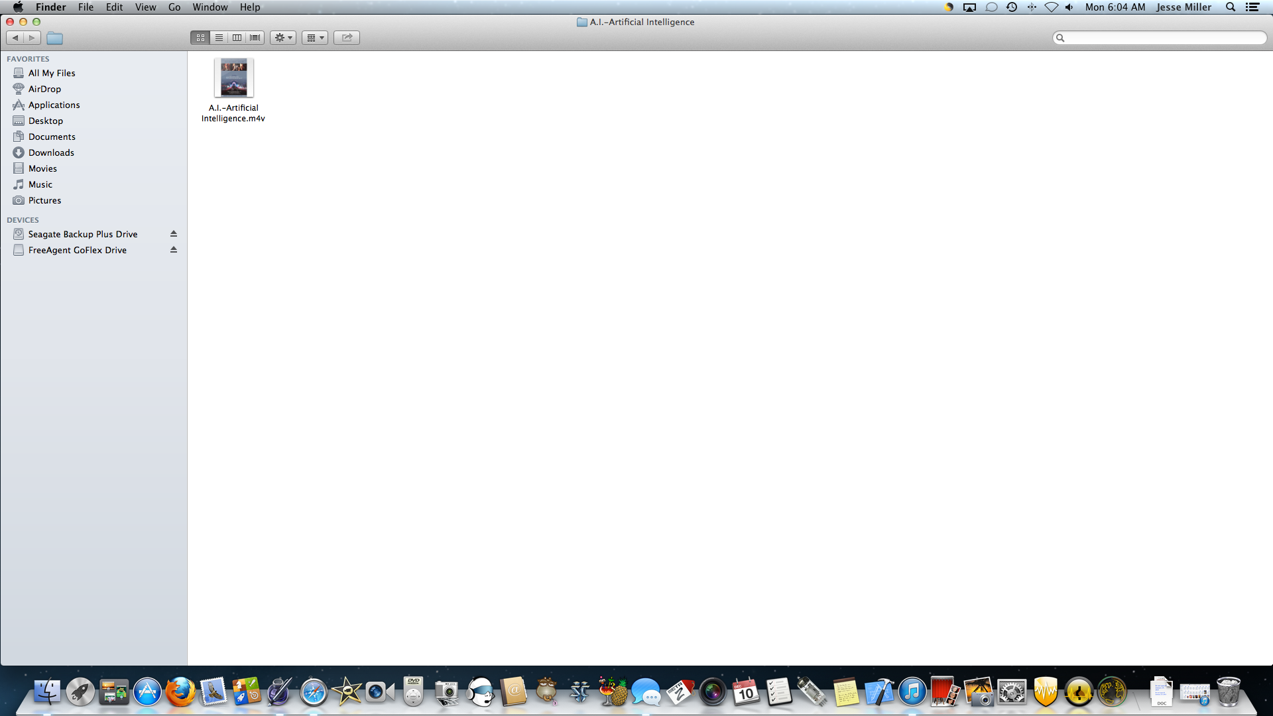The width and height of the screenshot is (1273, 716).
Task: Switch to column view
Action: point(237,38)
